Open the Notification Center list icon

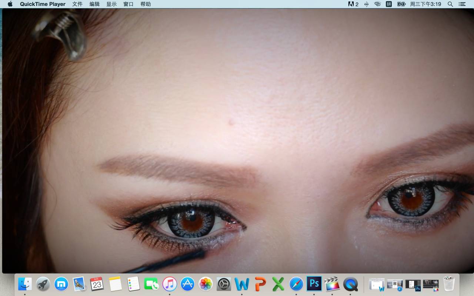pos(462,4)
